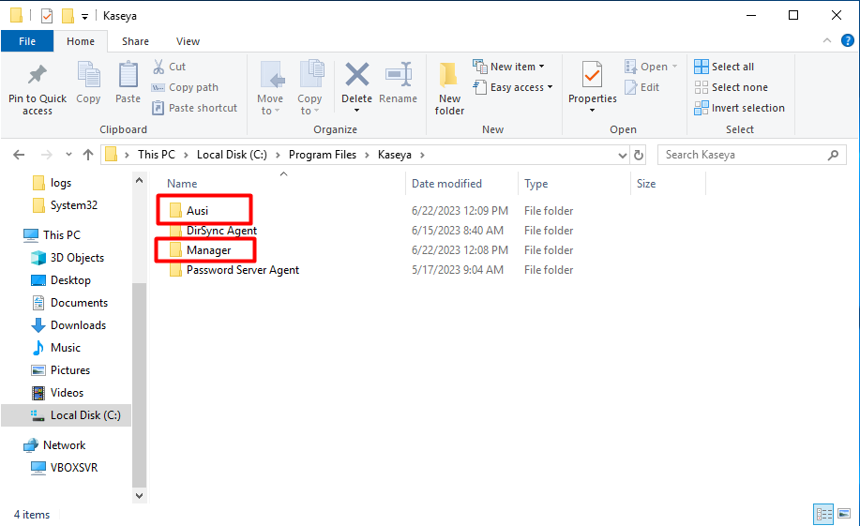This screenshot has width=860, height=526.
Task: Refresh the Kaseya folder view
Action: [639, 156]
